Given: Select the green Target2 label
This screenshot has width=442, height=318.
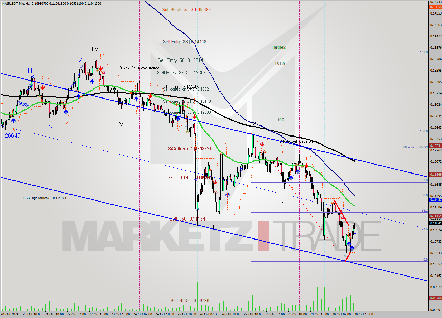Looking at the screenshot, I should (278, 47).
